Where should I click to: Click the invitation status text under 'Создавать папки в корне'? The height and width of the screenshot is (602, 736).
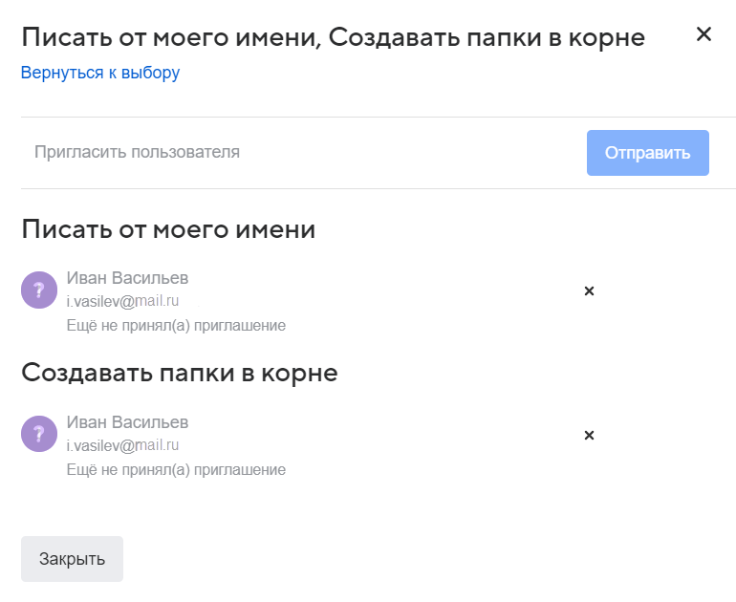(x=176, y=469)
